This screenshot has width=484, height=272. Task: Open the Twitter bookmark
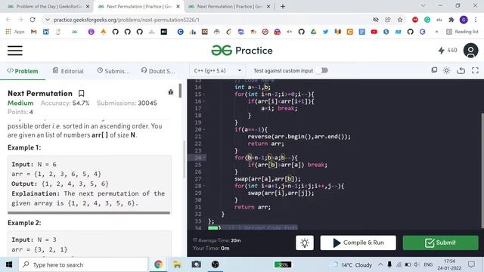(325, 32)
